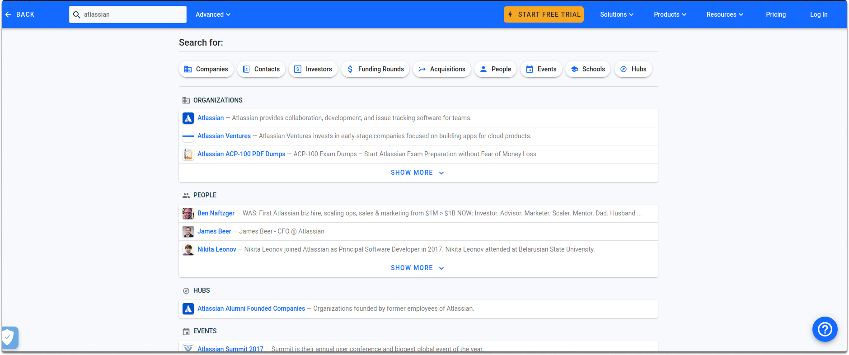Click the lightning bolt icon on trial button
This screenshot has height=355, width=849.
[x=510, y=14]
